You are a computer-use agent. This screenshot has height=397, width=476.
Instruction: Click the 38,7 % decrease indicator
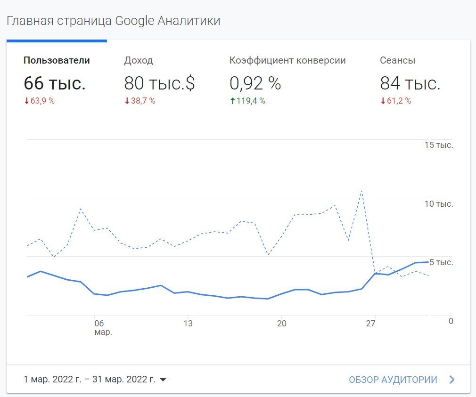pos(140,101)
